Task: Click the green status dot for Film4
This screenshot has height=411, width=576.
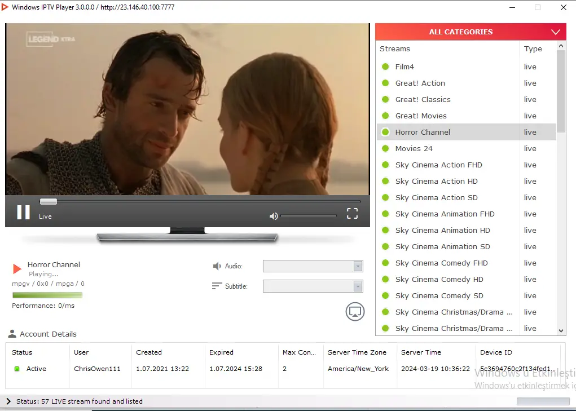Action: coord(385,67)
